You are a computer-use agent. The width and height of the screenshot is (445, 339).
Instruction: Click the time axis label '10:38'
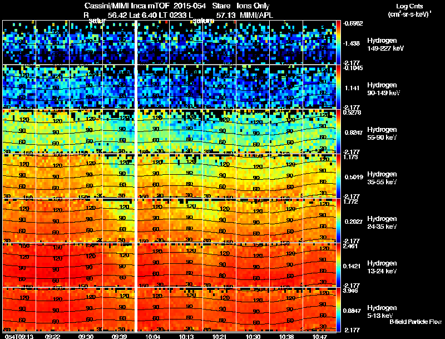(286, 337)
